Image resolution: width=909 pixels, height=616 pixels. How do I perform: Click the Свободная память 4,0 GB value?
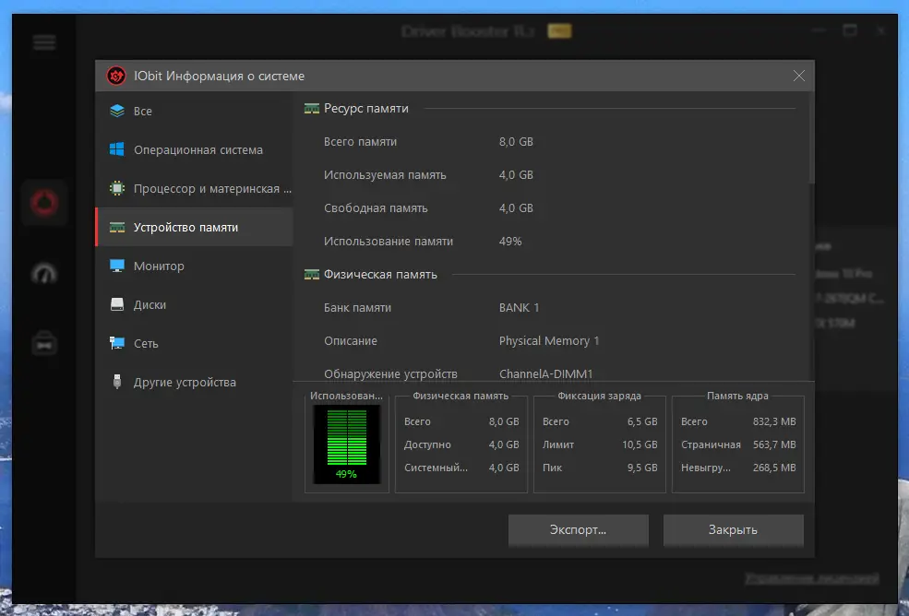point(516,208)
